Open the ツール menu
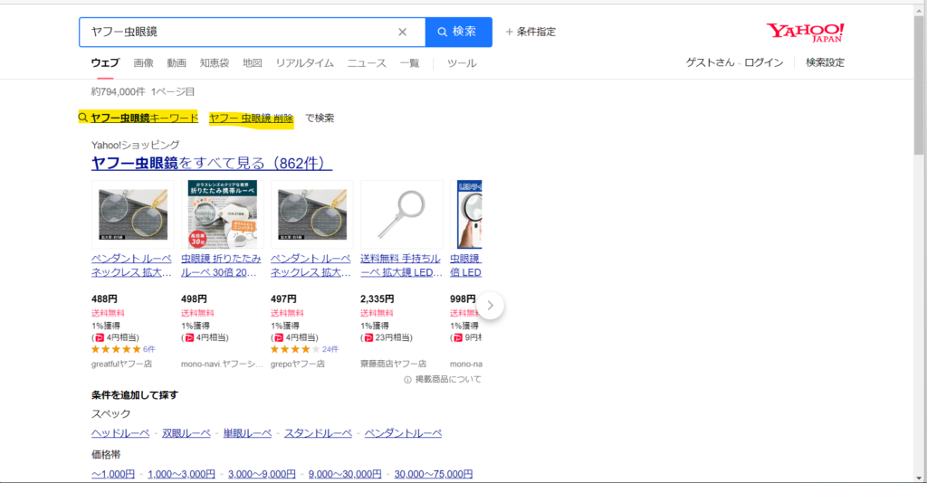The width and height of the screenshot is (927, 483). click(462, 63)
